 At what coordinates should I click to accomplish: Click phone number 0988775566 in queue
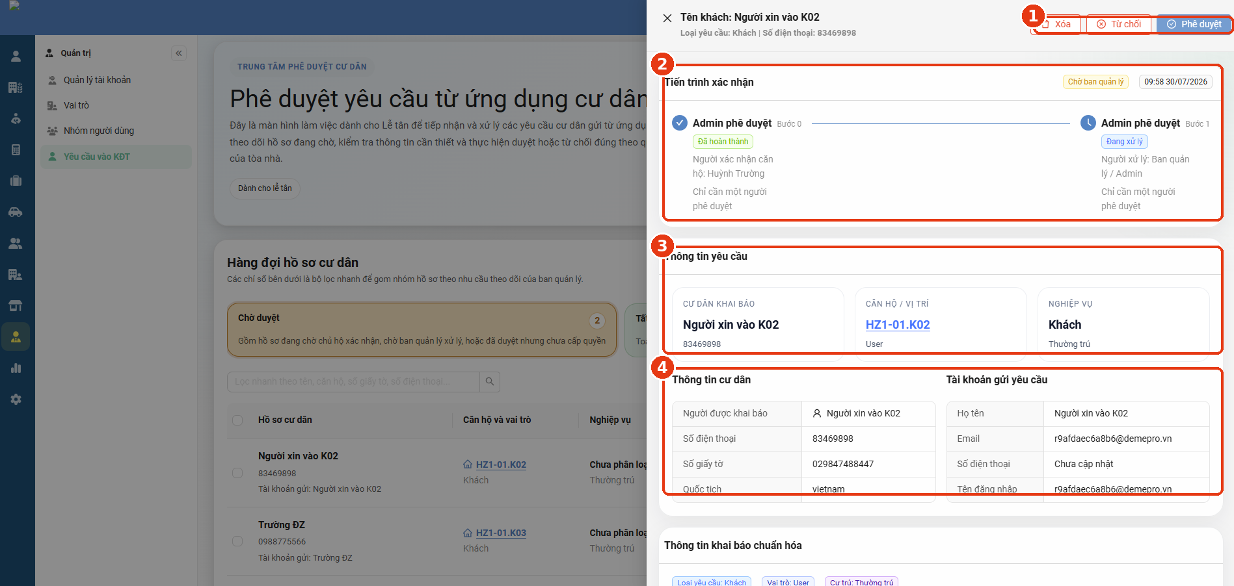(282, 542)
